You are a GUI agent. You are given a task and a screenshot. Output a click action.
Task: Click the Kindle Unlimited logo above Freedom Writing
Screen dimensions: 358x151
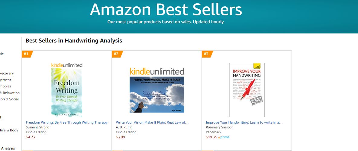pyautogui.click(x=67, y=65)
